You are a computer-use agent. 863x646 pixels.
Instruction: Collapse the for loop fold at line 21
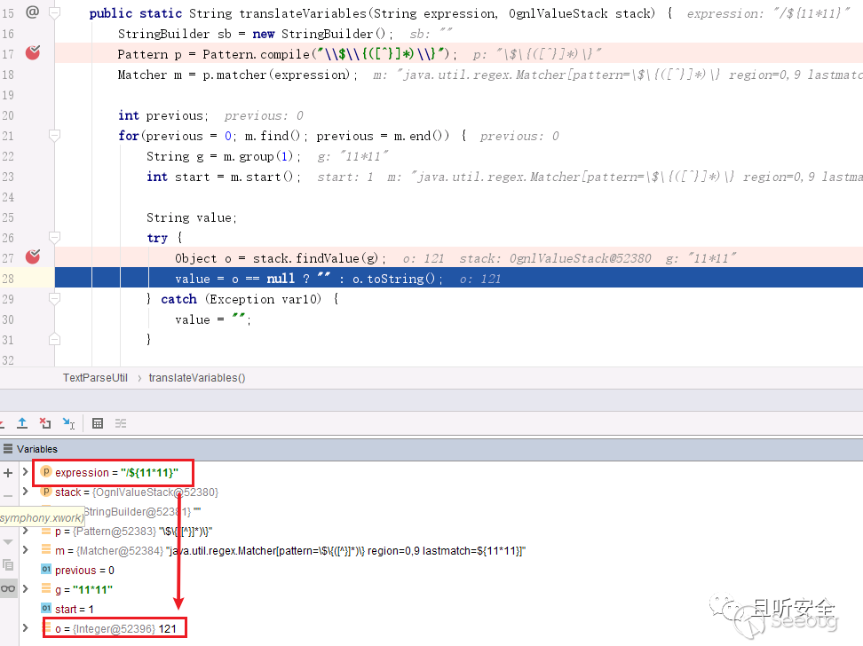click(x=54, y=136)
